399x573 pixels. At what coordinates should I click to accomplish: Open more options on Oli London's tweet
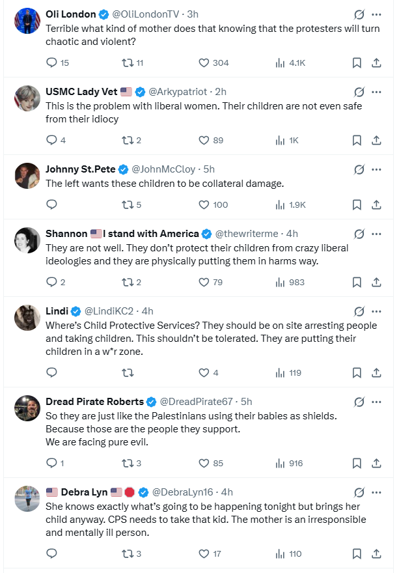(376, 14)
